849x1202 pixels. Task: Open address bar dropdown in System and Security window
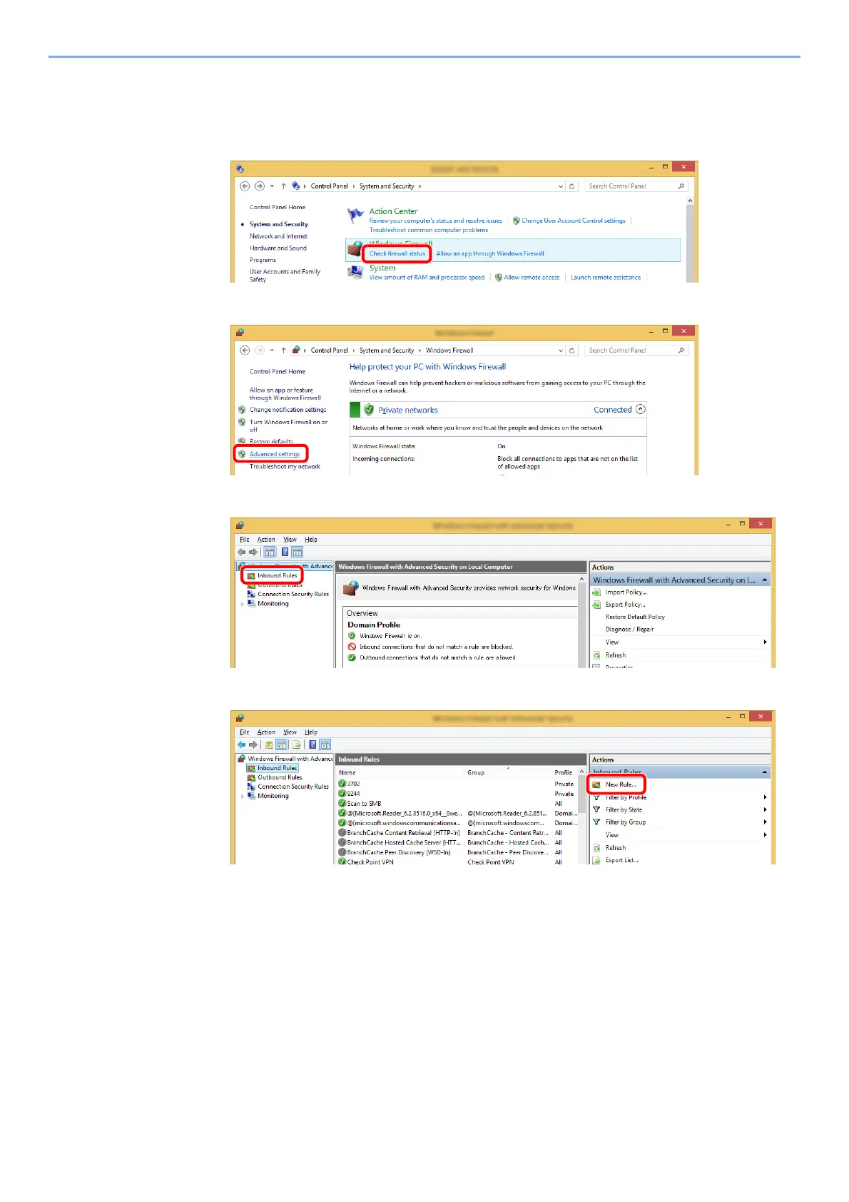pyautogui.click(x=561, y=186)
